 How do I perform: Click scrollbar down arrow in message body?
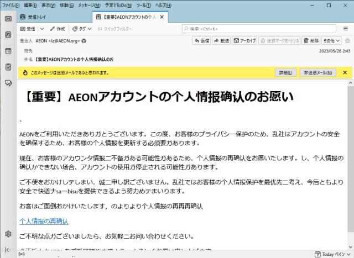pos(350,247)
